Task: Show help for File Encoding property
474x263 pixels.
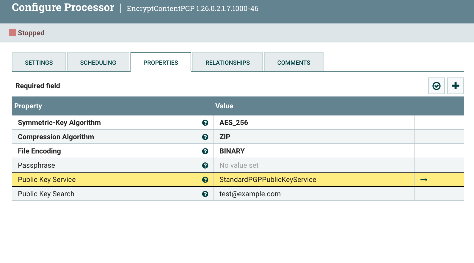Action: [205, 151]
